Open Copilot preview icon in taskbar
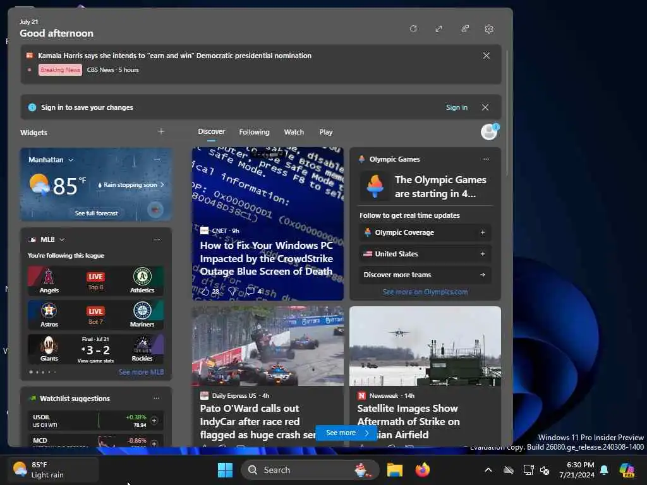Viewport: 647px width, 485px height. point(627,470)
